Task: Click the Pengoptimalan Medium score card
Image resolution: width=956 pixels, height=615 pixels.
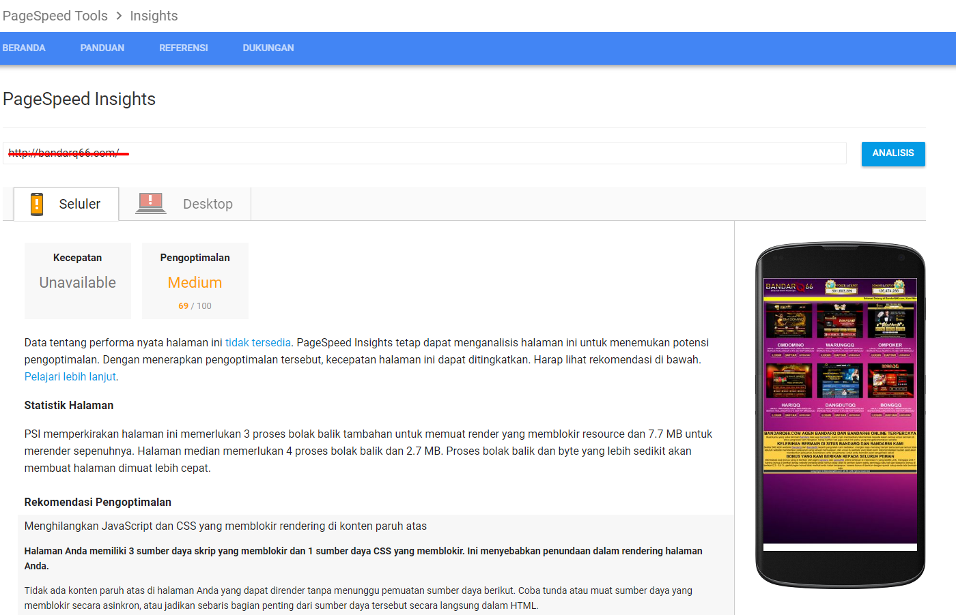Action: [195, 281]
